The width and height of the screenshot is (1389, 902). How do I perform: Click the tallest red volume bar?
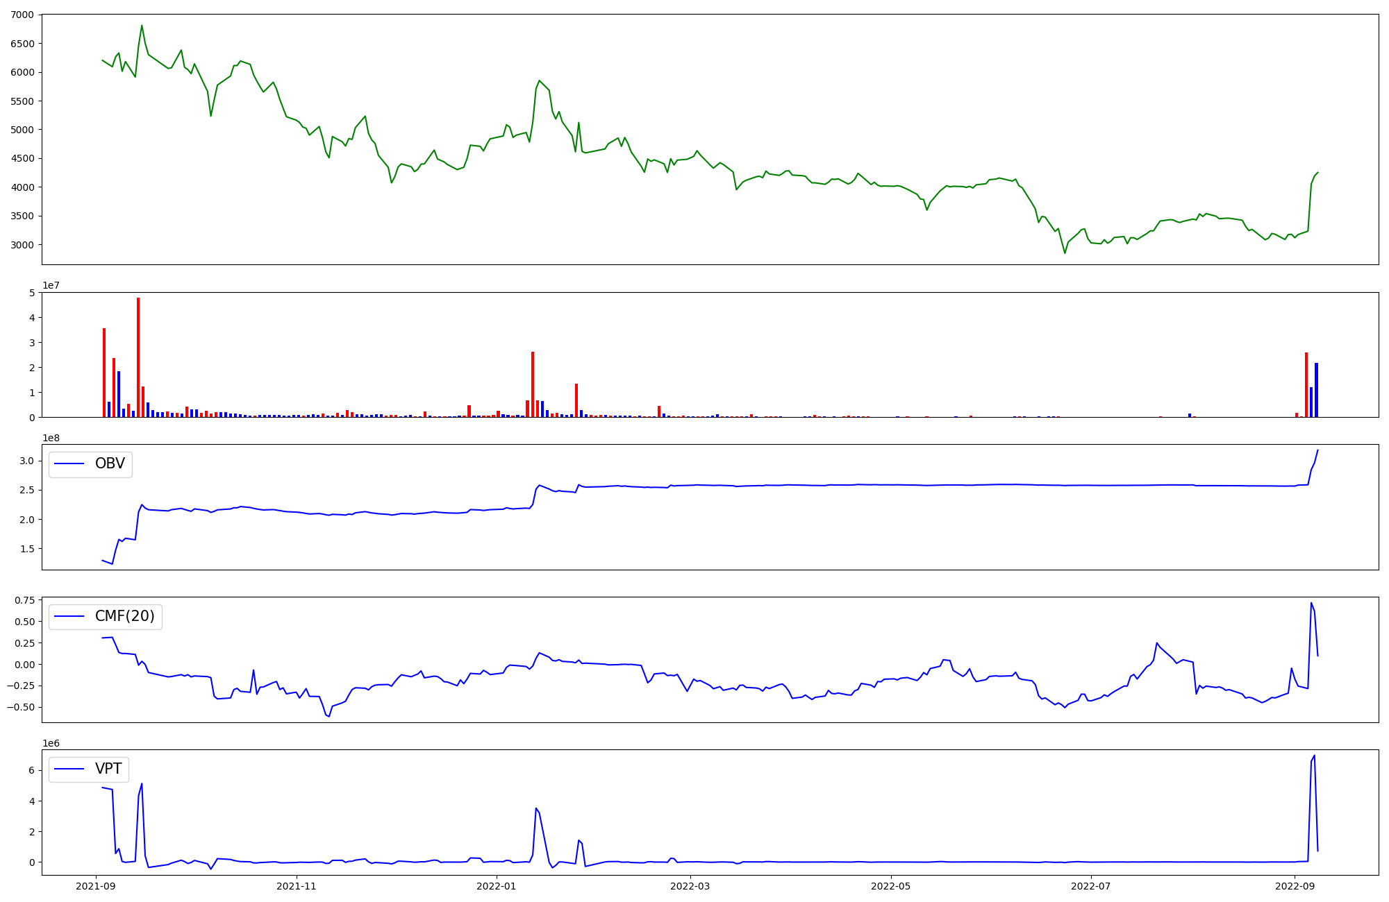pos(138,357)
